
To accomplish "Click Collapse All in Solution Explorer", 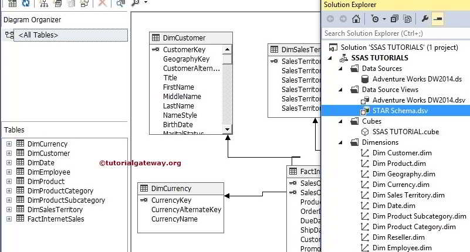I will point(394,19).
